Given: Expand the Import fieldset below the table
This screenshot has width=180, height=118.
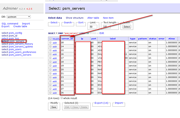Looking at the screenshot, I should 119,103.
